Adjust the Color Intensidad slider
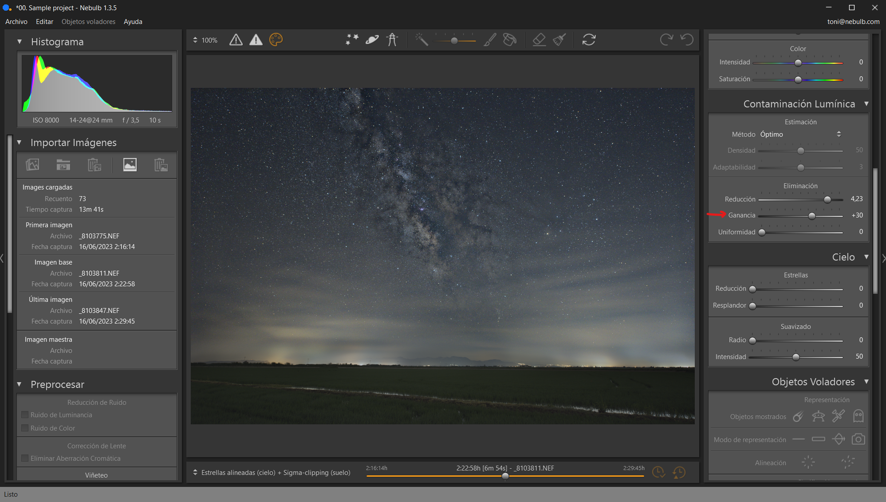886x502 pixels. [798, 63]
